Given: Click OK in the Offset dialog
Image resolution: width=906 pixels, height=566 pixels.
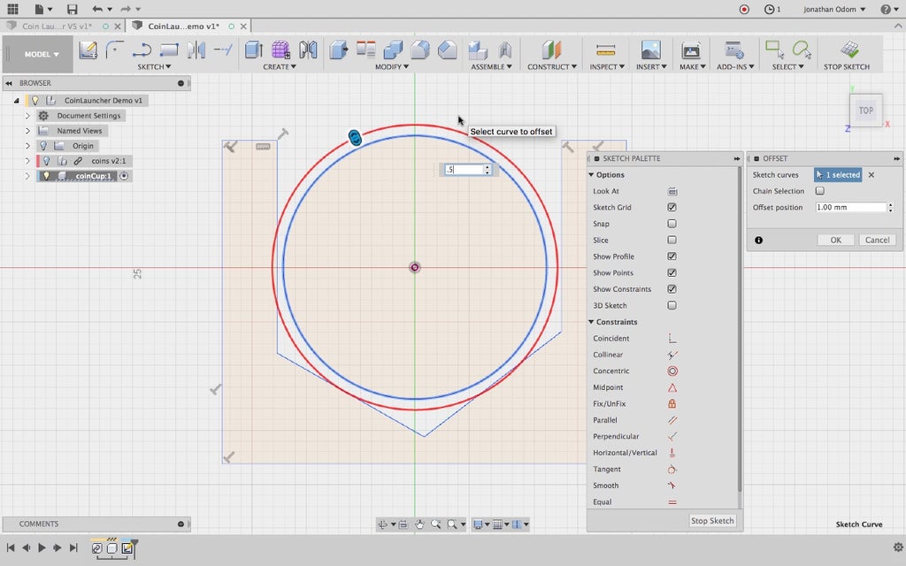Looking at the screenshot, I should [x=834, y=240].
